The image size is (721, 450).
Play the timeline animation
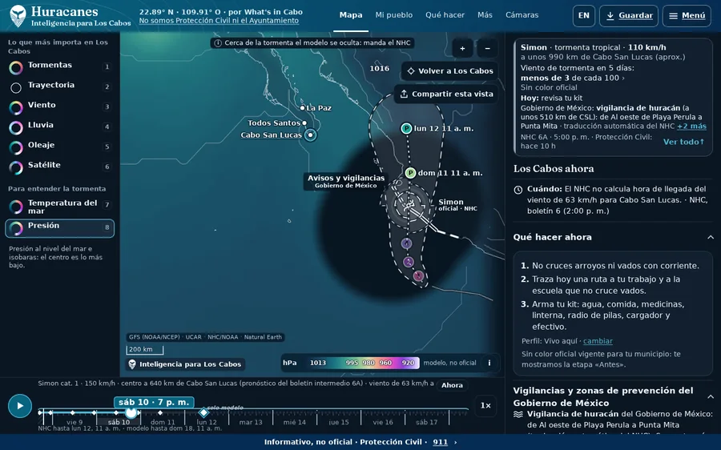[x=20, y=406]
